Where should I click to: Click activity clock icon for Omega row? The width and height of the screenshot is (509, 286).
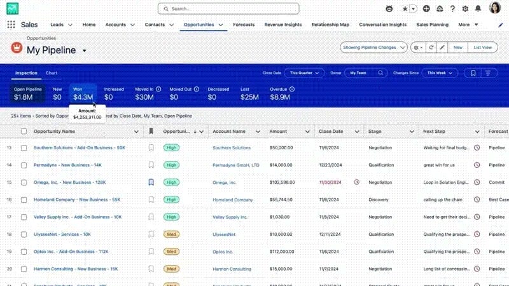click(477, 182)
